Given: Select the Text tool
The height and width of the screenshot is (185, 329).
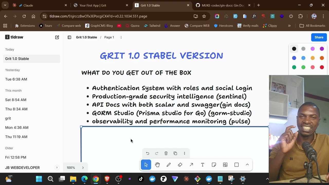Looking at the screenshot, I should pyautogui.click(x=203, y=165).
